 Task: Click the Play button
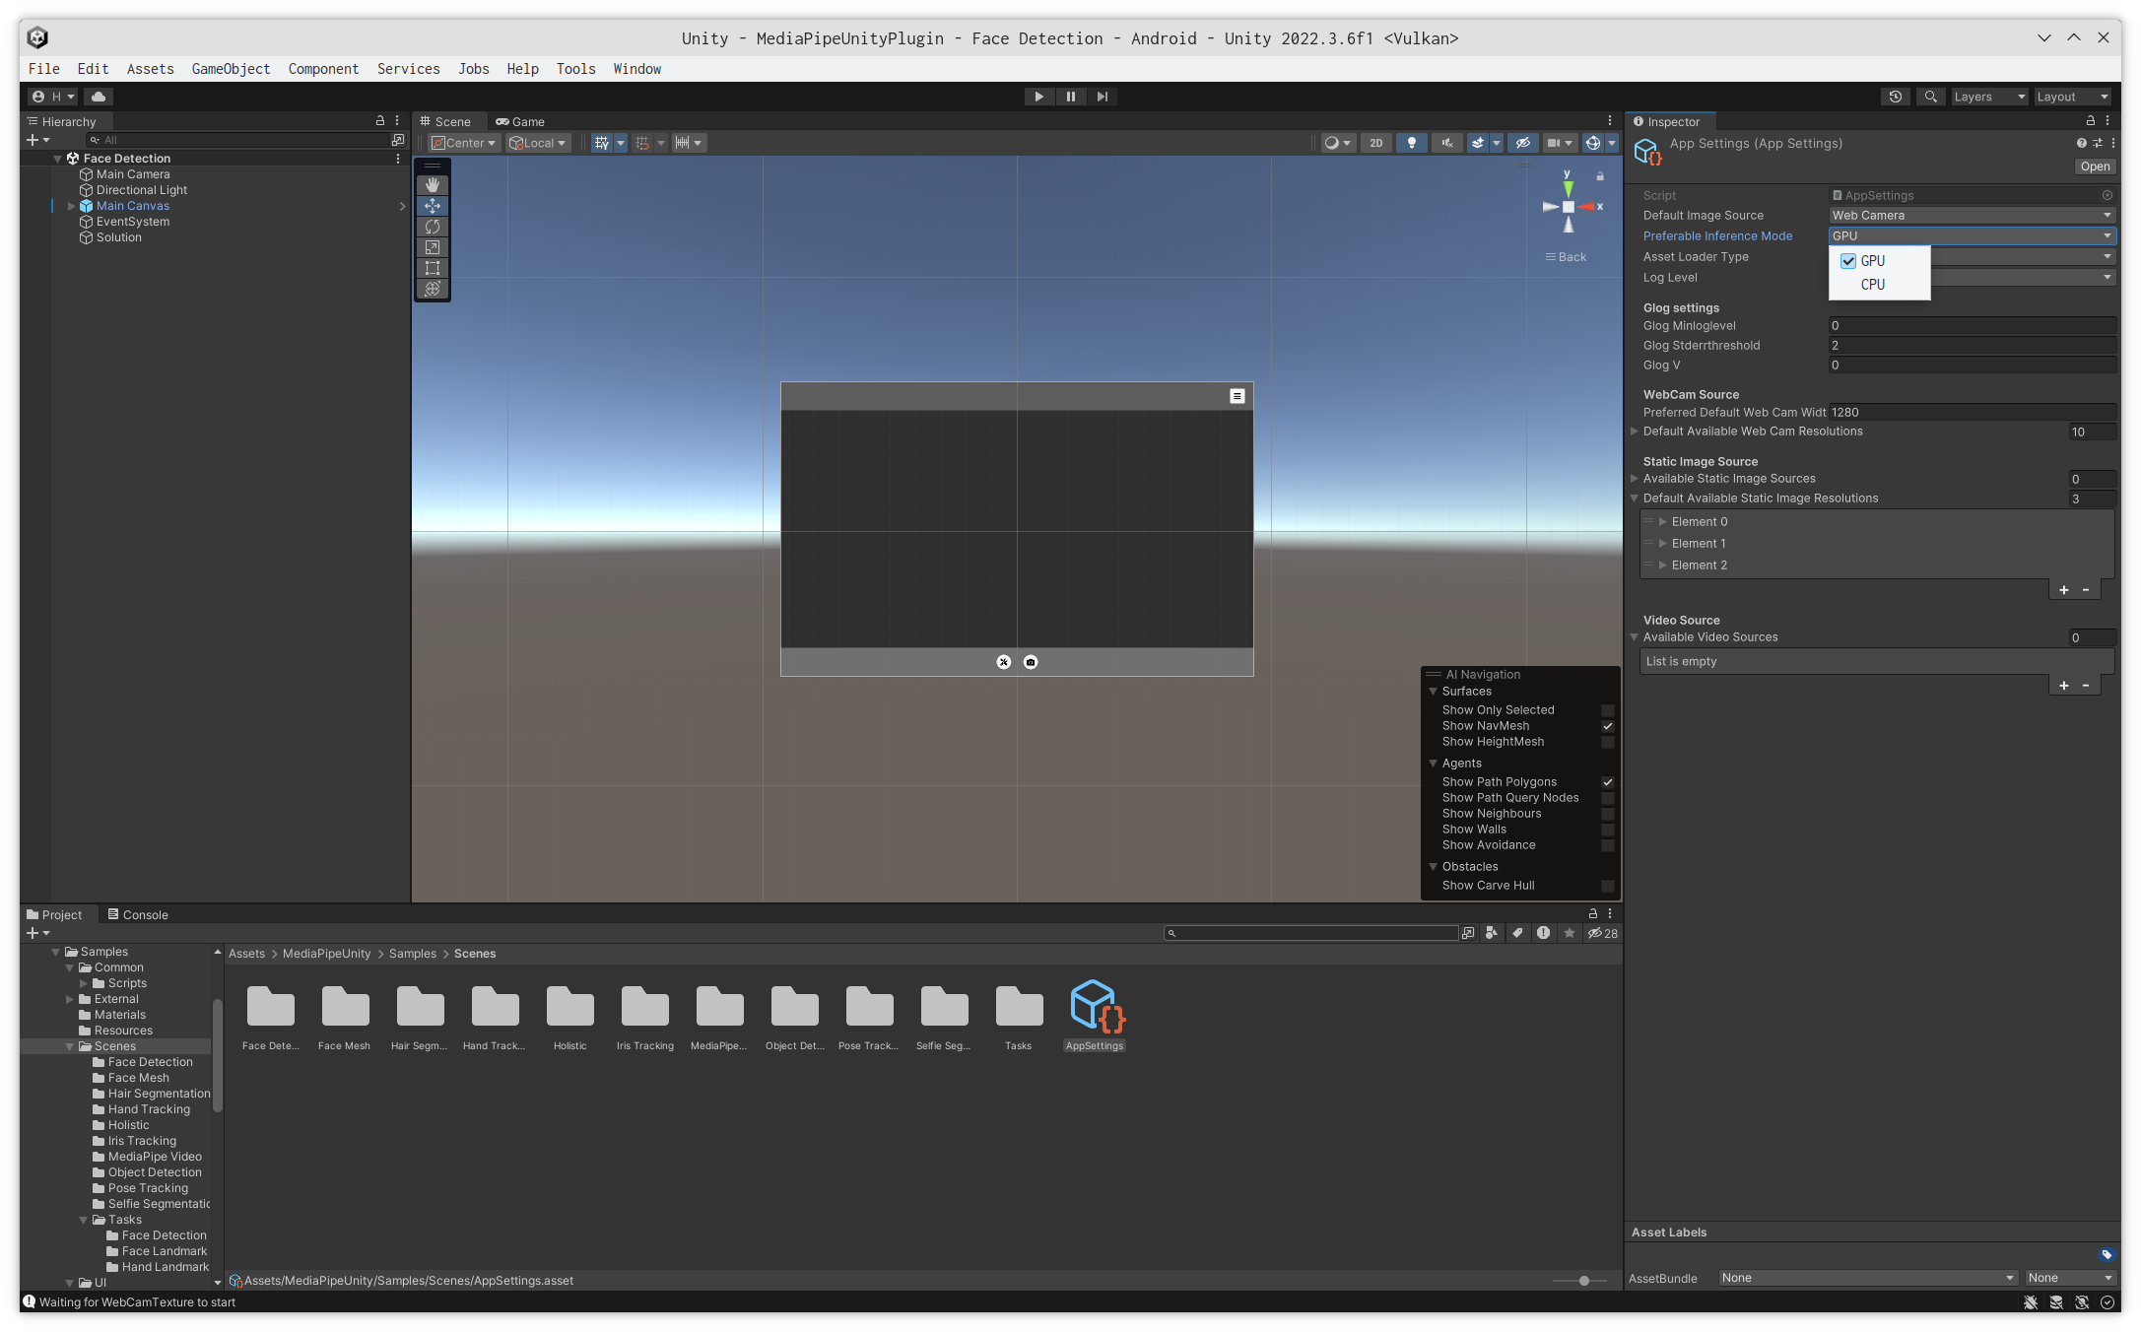(1038, 97)
